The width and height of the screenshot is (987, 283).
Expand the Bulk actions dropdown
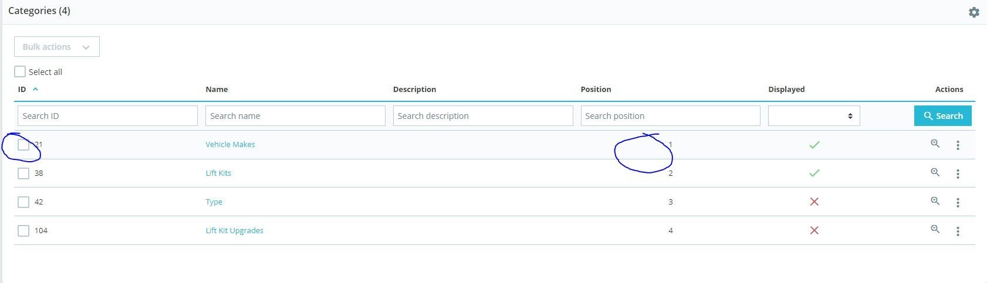pyautogui.click(x=56, y=47)
